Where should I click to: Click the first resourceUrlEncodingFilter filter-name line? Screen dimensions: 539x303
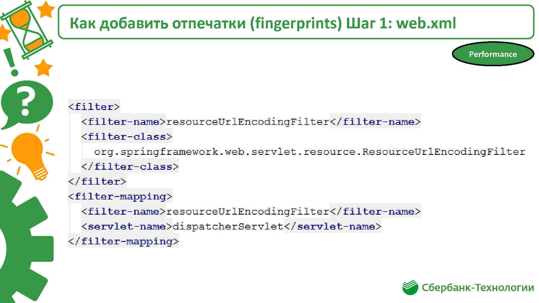click(x=251, y=122)
